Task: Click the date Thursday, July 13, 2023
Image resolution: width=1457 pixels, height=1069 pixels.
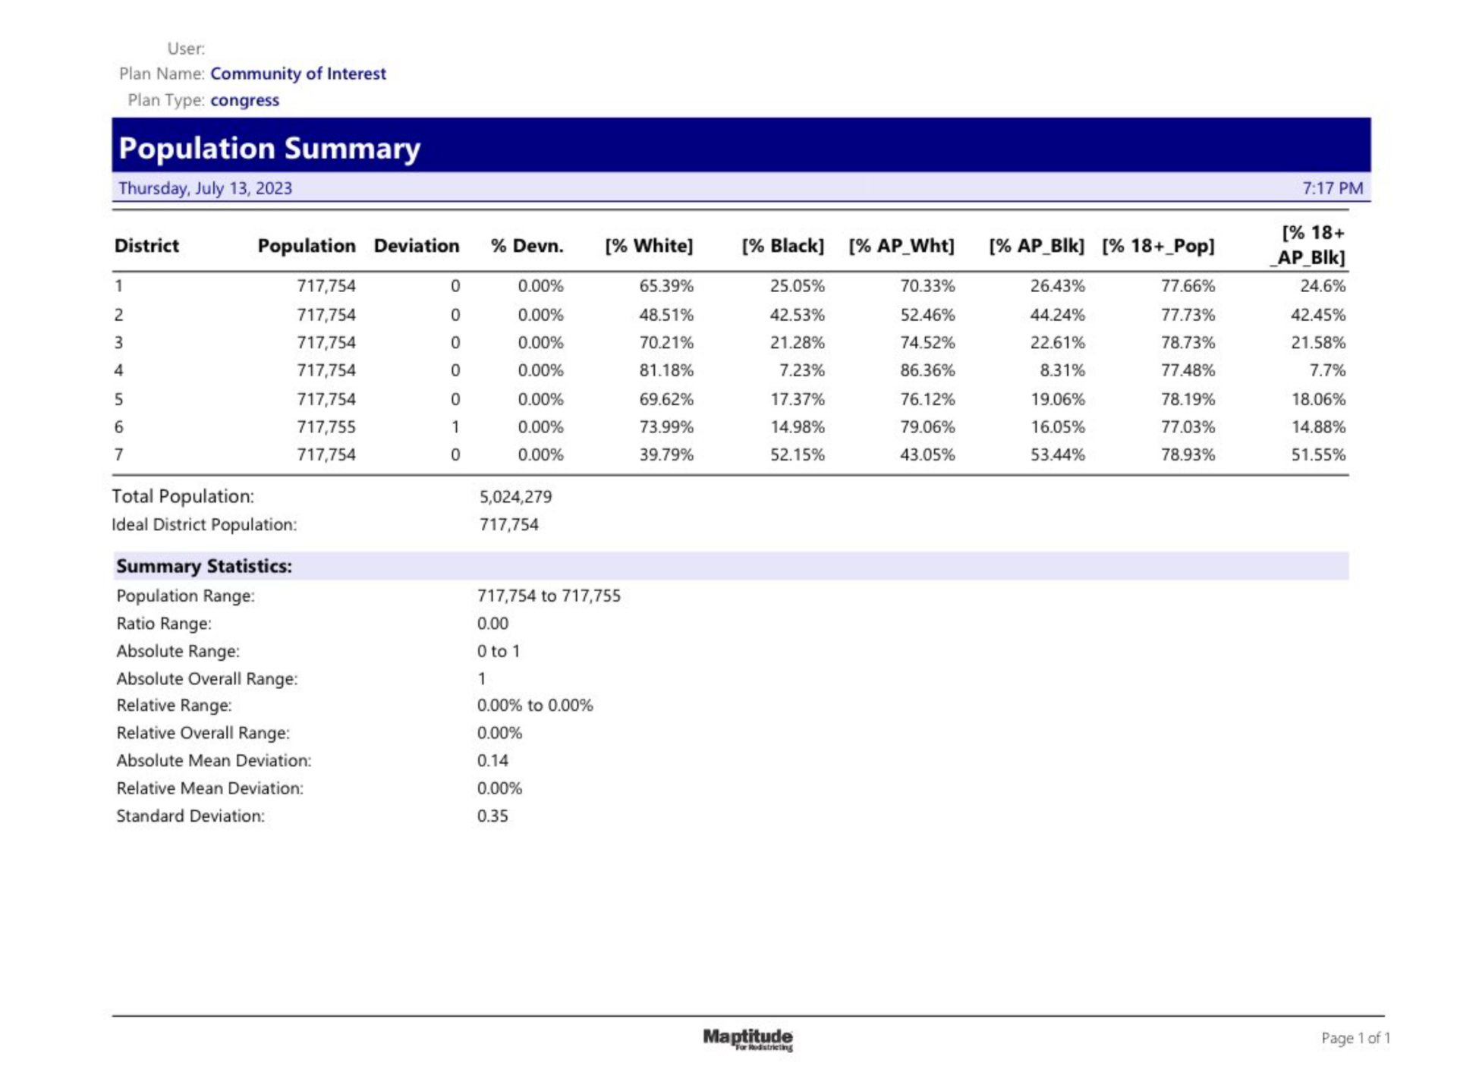Action: coord(205,188)
